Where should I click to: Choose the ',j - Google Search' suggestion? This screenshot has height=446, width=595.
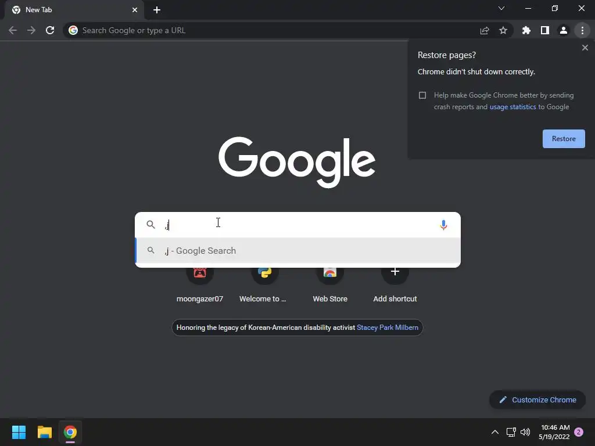pyautogui.click(x=298, y=251)
